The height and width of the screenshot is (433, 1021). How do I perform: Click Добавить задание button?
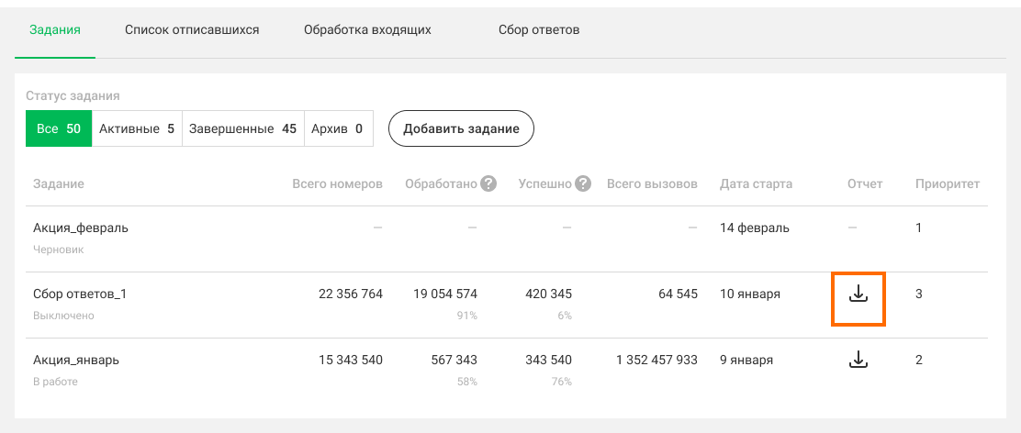pyautogui.click(x=461, y=128)
